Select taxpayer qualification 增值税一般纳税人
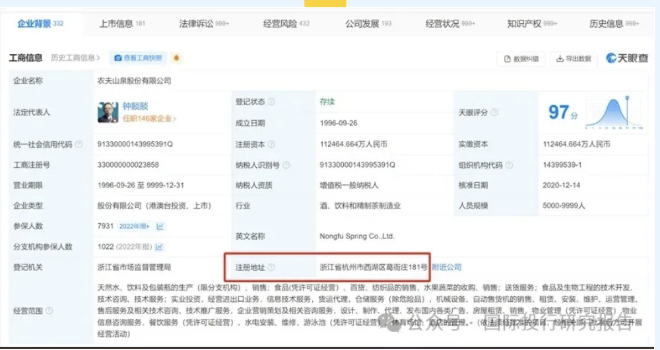 click(349, 185)
